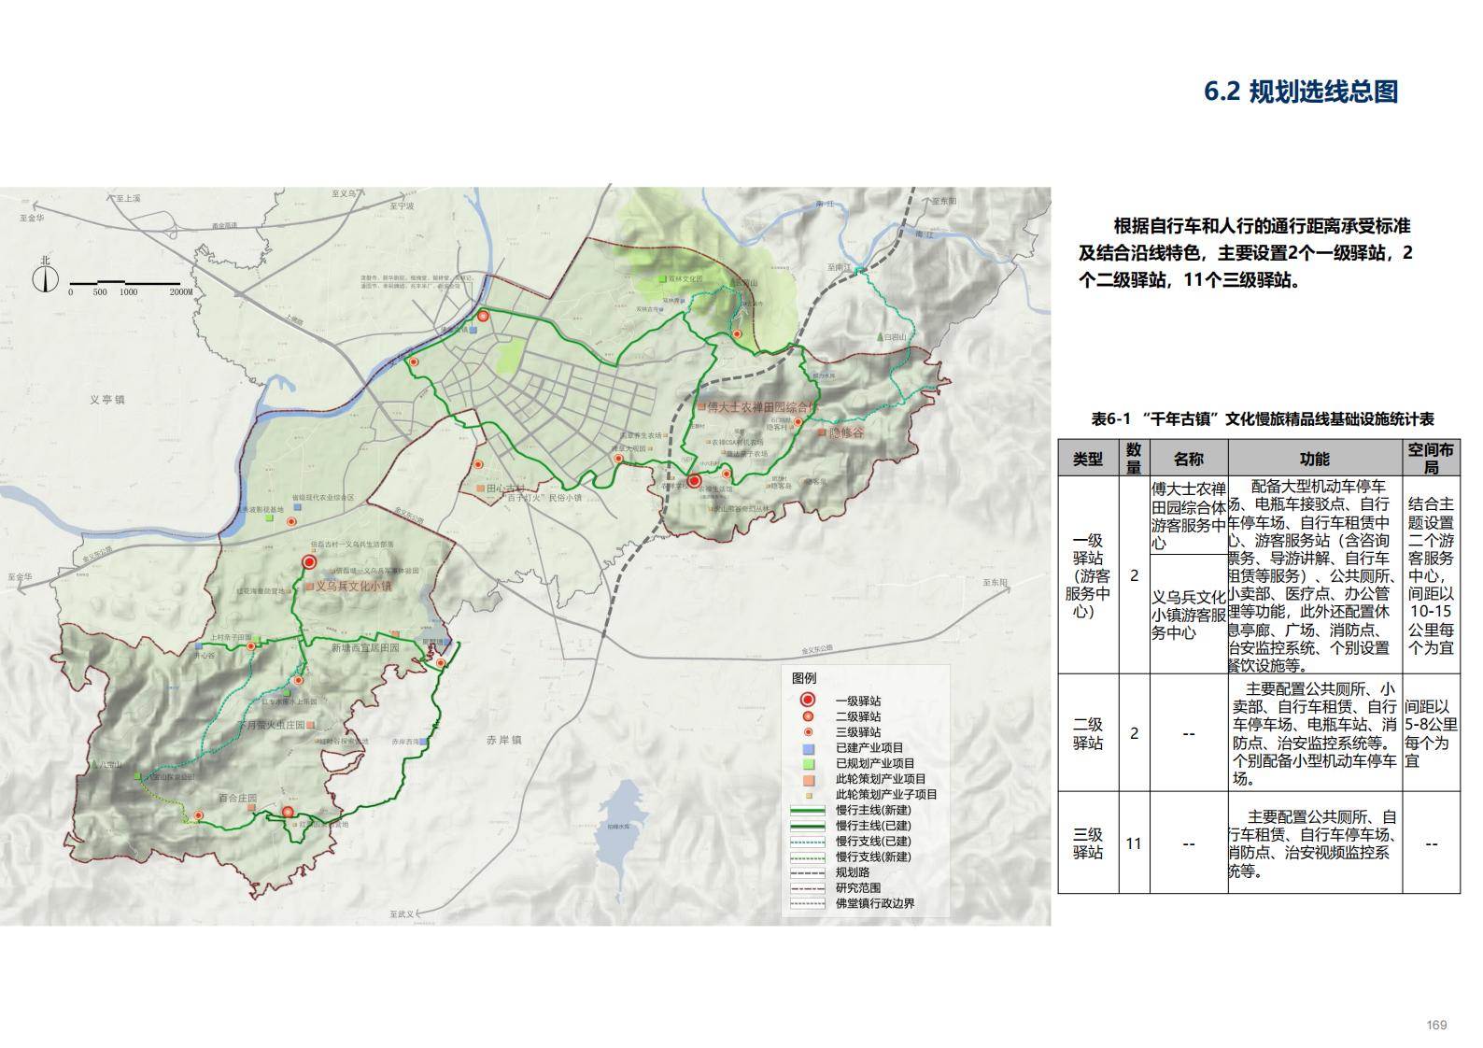This screenshot has width=1483, height=1048.
Task: Click the blue 已建产业项目 legend swatch
Action: click(809, 748)
